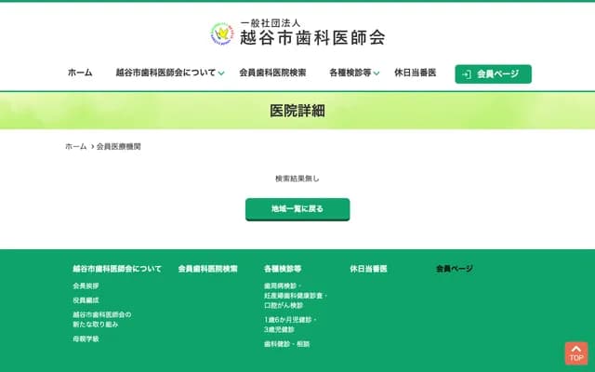The width and height of the screenshot is (595, 372).
Task: Expand the 各種検診等 dropdown chevron
Action: click(x=377, y=73)
